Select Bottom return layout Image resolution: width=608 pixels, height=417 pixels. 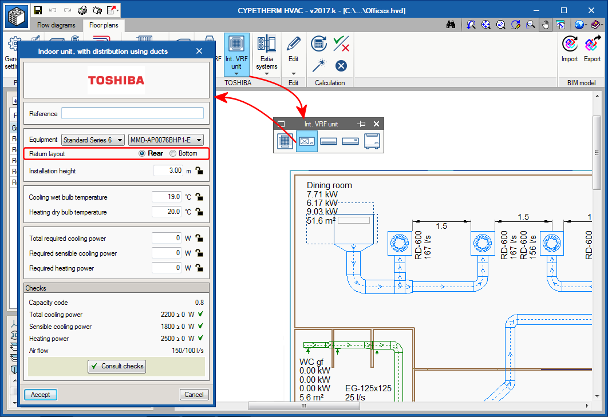click(x=173, y=153)
